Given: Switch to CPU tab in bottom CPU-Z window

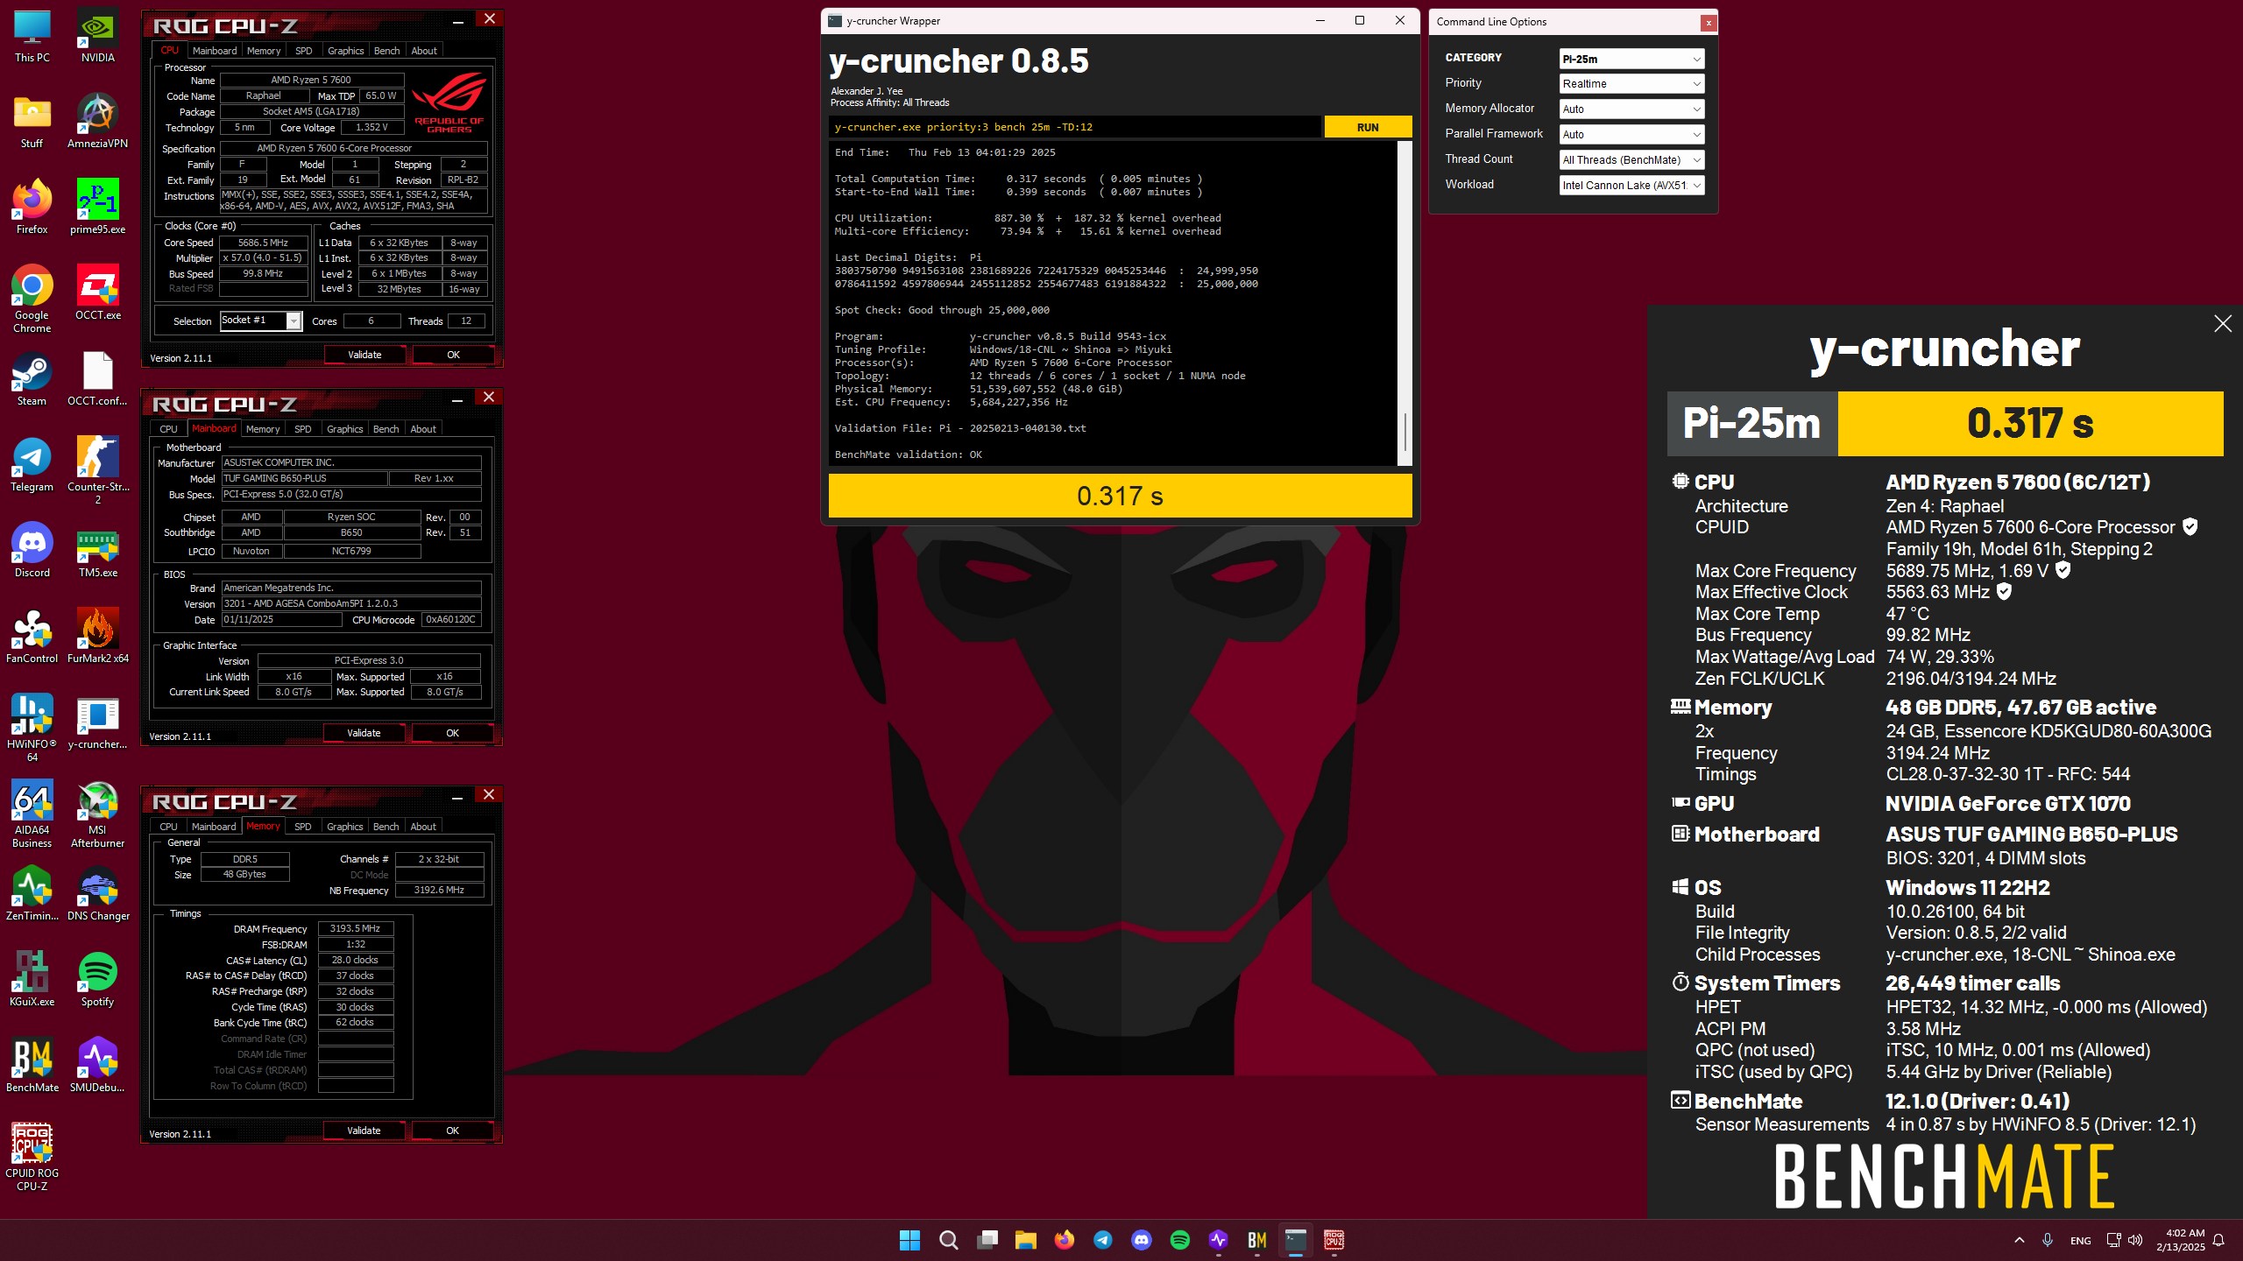Looking at the screenshot, I should pyautogui.click(x=168, y=827).
